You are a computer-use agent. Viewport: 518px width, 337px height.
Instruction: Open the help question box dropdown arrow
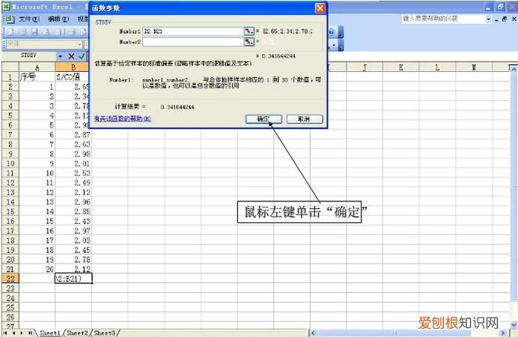coord(489,19)
